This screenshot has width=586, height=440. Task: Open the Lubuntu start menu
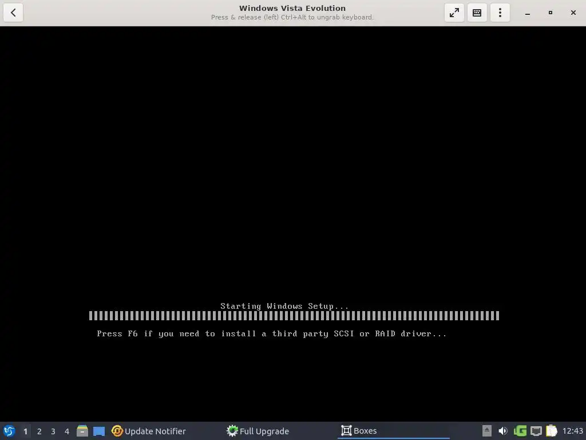point(9,431)
